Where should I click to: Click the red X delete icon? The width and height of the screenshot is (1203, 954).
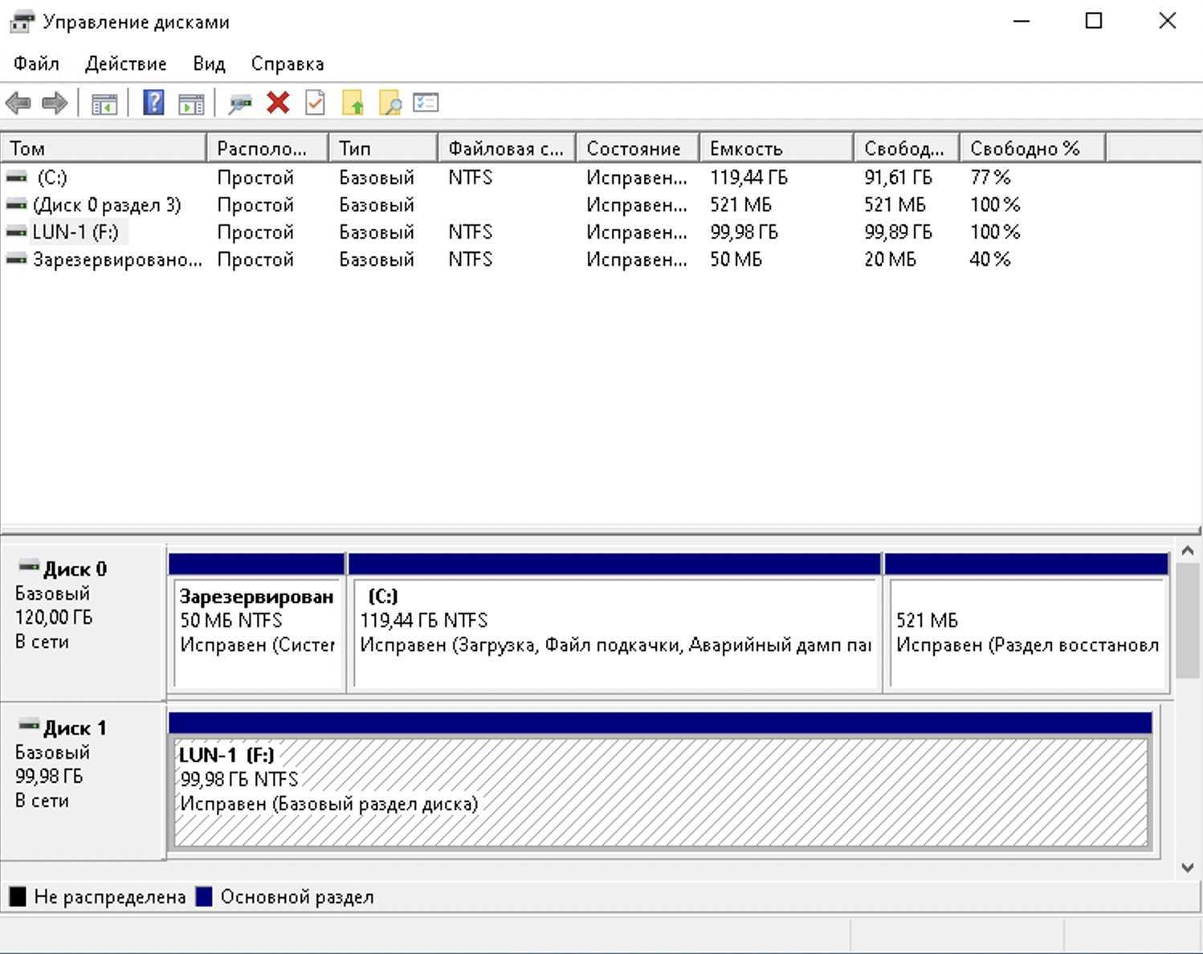coord(278,103)
